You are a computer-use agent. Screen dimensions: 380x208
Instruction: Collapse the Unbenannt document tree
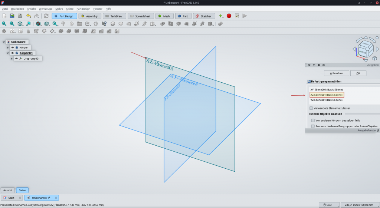coord(4,42)
